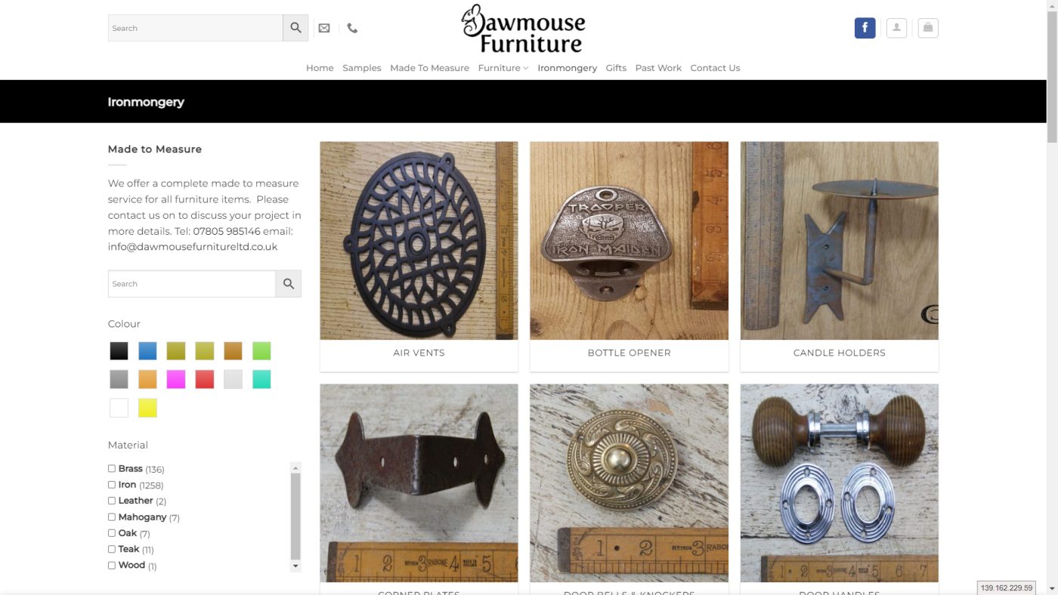Enable the Iron material filter
Viewport: 1058px width, 595px height.
112,485
